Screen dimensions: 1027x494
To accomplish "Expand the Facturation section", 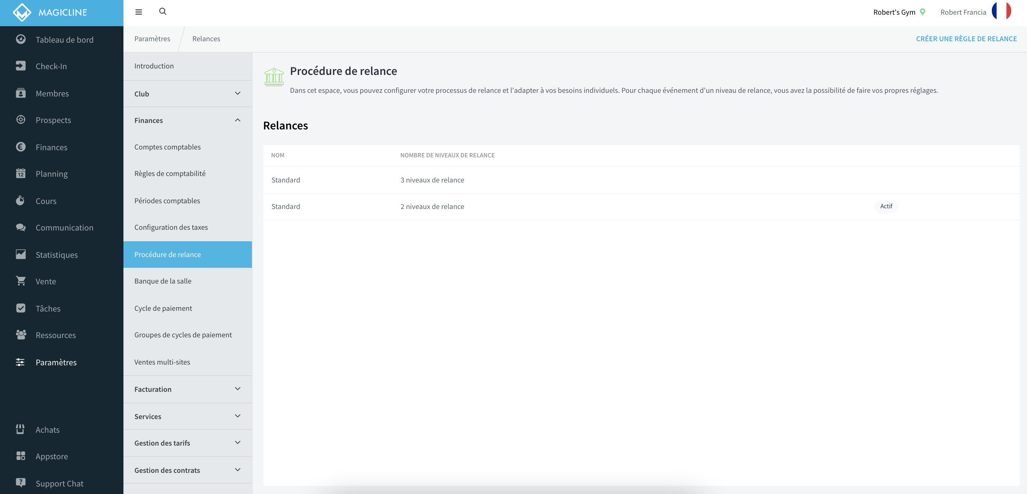I will (x=188, y=389).
